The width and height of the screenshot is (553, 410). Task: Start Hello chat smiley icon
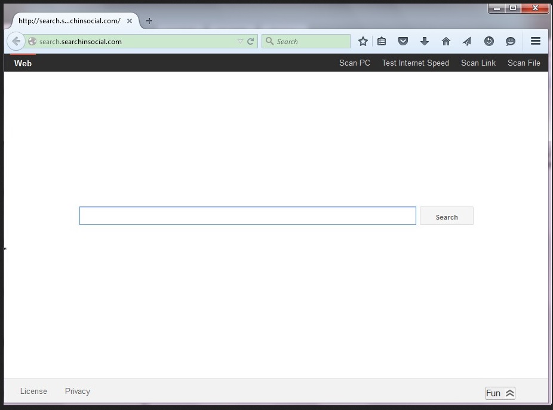point(511,41)
